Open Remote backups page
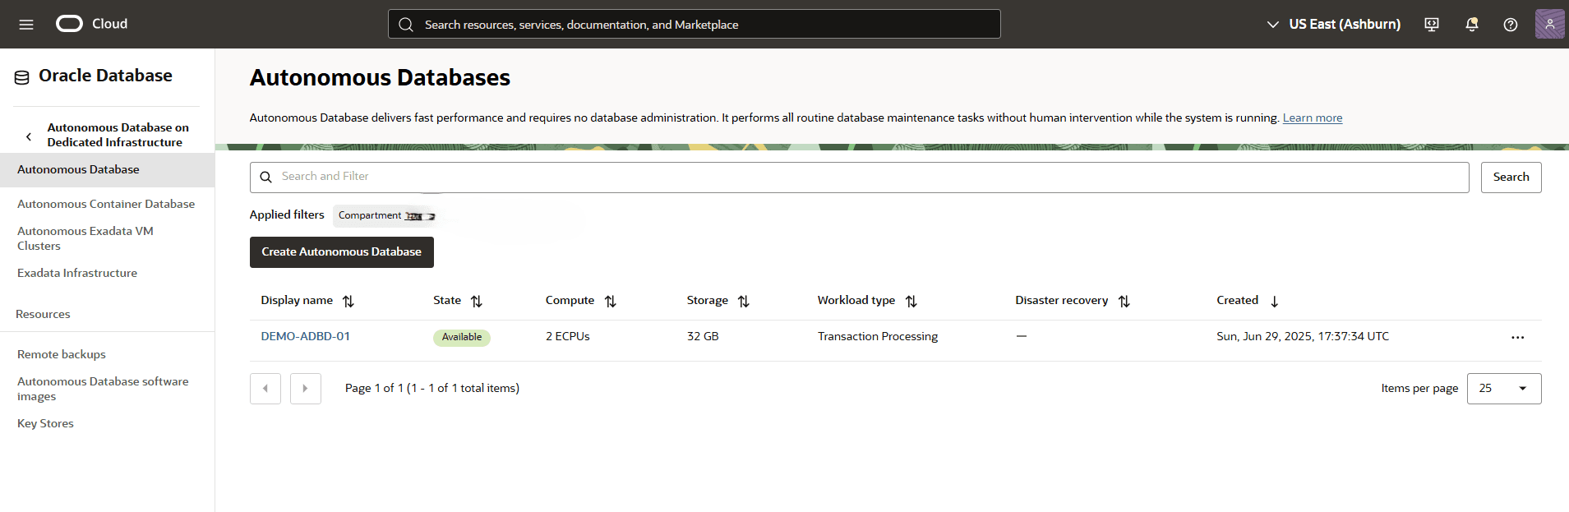Image resolution: width=1569 pixels, height=512 pixels. point(62,354)
